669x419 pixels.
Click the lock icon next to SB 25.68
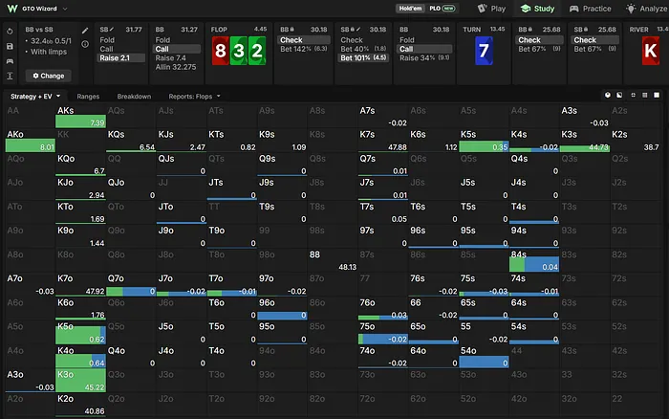point(585,30)
